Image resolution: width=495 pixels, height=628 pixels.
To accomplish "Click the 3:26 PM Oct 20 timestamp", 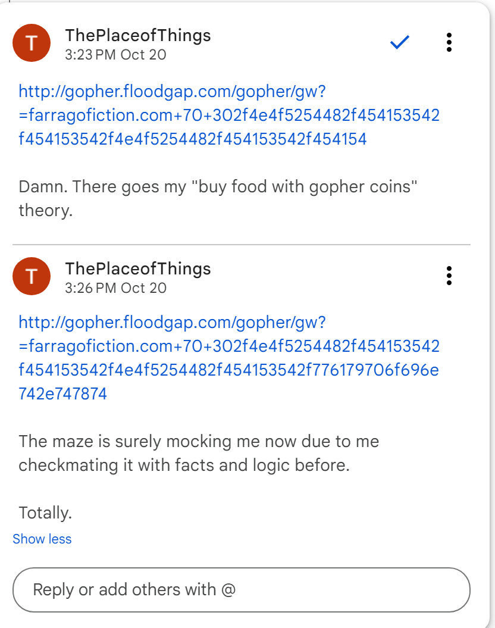I will (x=115, y=288).
